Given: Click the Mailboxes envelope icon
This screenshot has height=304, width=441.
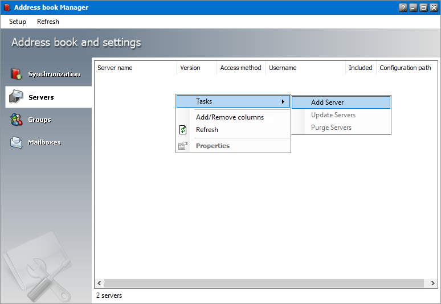Looking at the screenshot, I should pyautogui.click(x=17, y=142).
